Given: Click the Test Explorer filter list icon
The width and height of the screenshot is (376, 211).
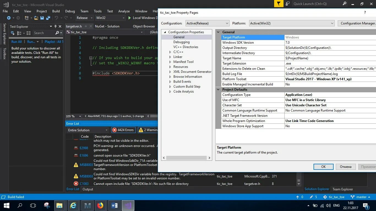Looking at the screenshot, I should click(28, 33).
